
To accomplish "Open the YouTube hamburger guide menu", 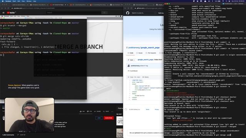I will pyautogui.click(x=3, y=13).
